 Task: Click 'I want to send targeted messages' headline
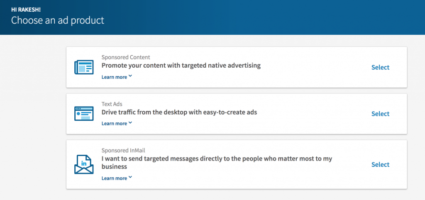[217, 163]
